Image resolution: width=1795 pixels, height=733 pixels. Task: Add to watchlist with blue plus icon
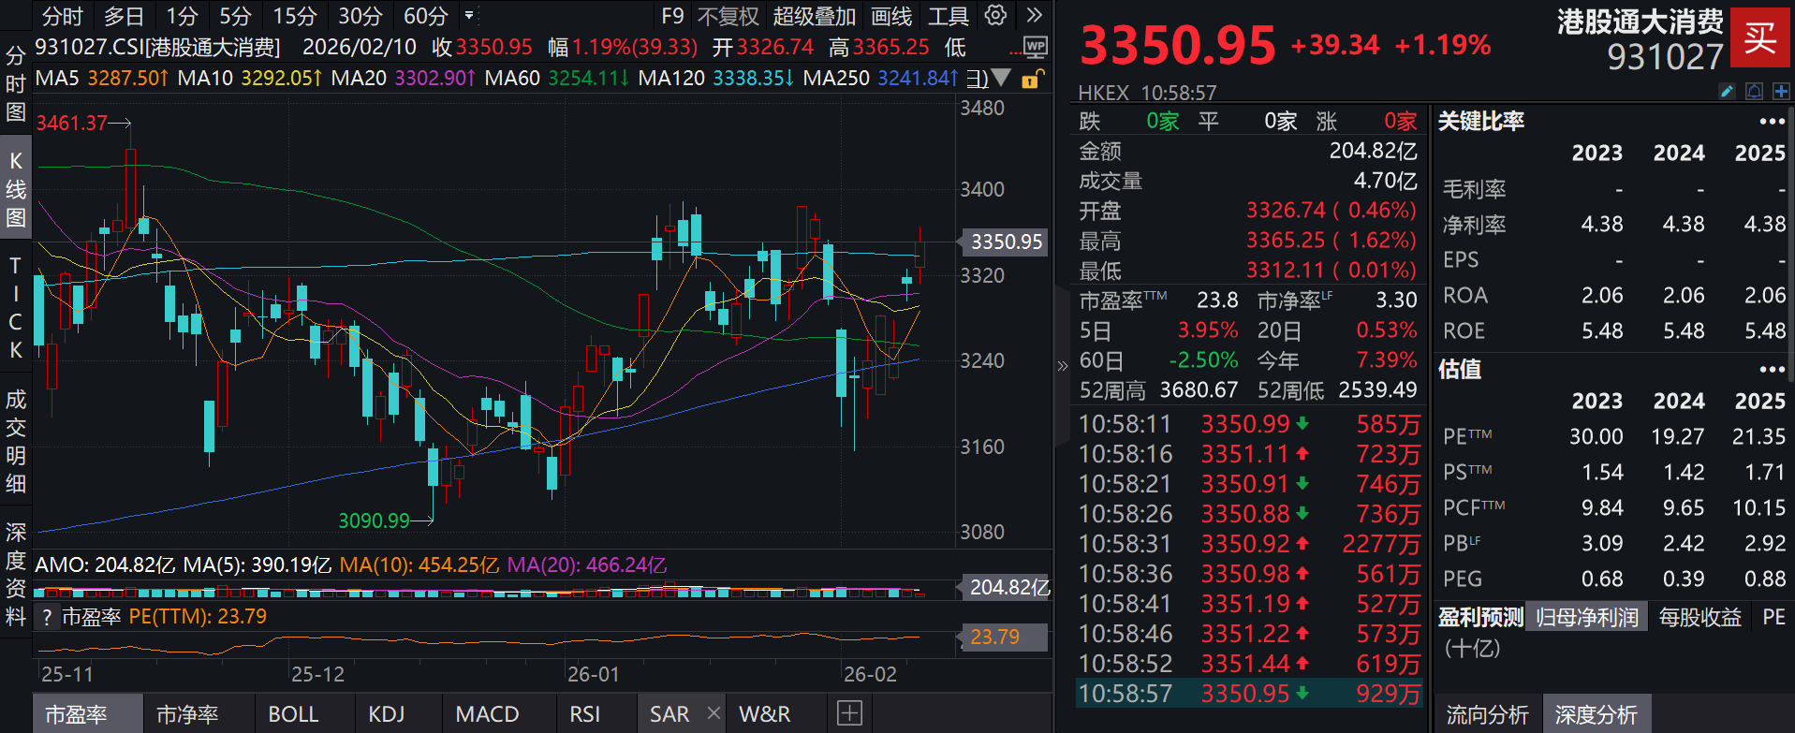pos(1781,91)
